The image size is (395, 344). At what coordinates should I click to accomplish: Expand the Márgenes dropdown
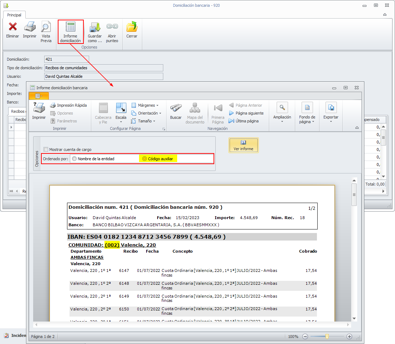(145, 105)
